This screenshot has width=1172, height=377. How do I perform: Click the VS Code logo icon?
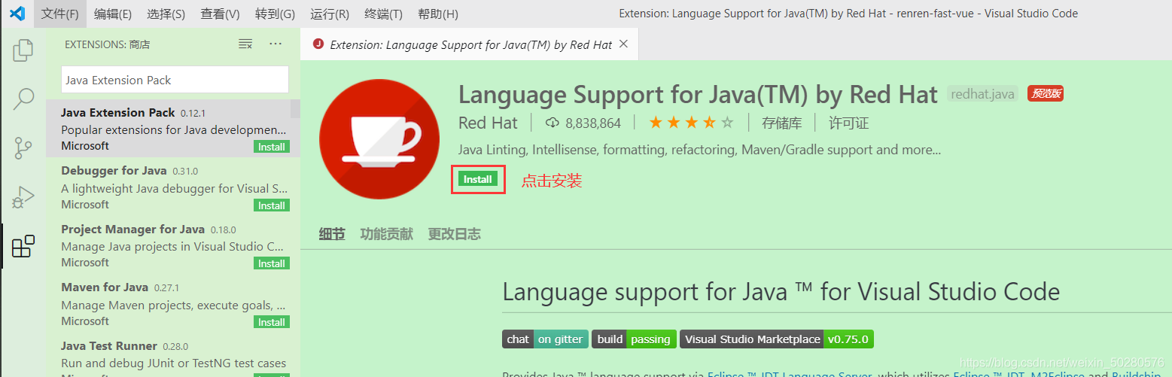[17, 14]
